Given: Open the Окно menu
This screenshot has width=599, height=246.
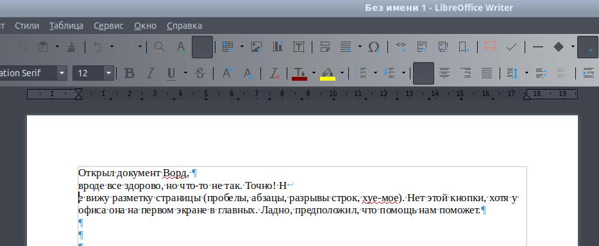Looking at the screenshot, I should pos(145,26).
